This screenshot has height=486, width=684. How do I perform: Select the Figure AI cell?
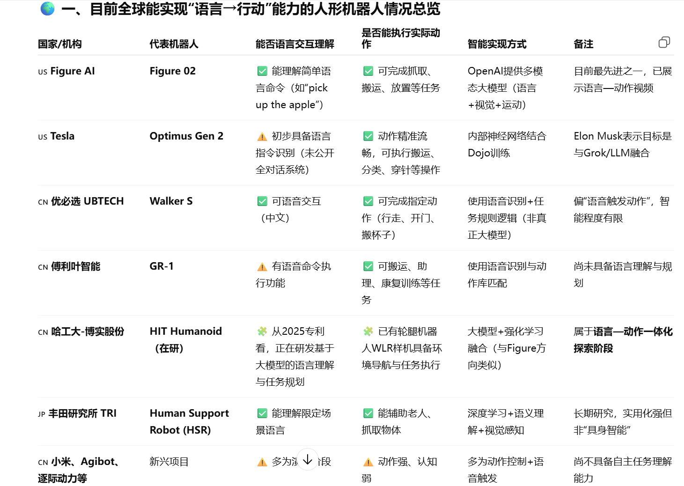(x=66, y=71)
